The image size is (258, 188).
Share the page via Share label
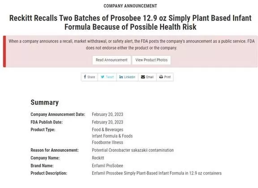coord(91,77)
